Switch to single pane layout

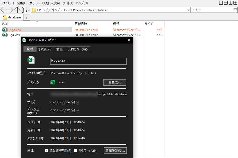coord(221,3)
